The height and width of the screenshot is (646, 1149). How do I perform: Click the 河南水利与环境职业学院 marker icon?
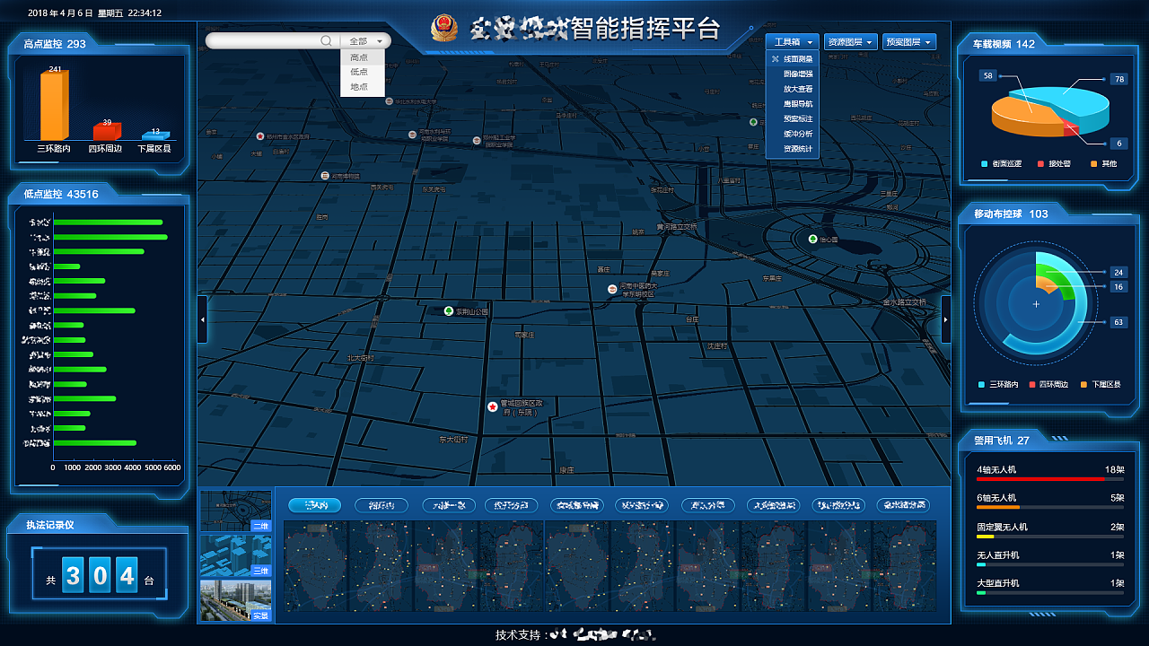pos(412,134)
